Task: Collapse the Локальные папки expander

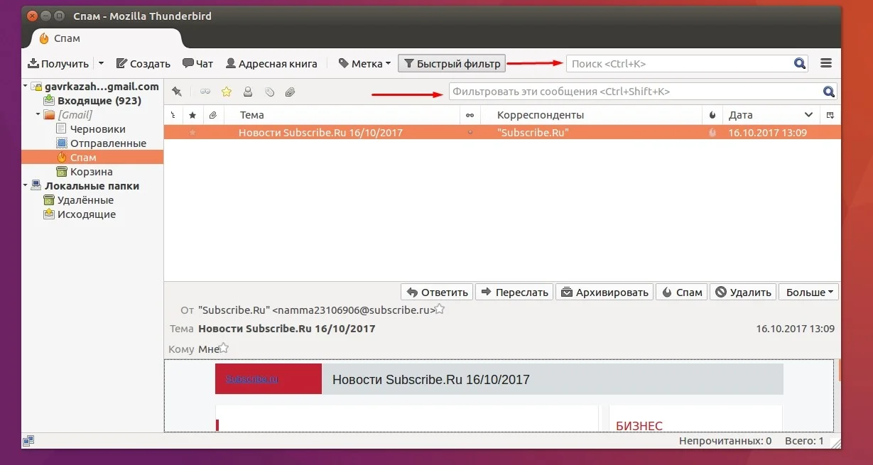Action: [26, 186]
